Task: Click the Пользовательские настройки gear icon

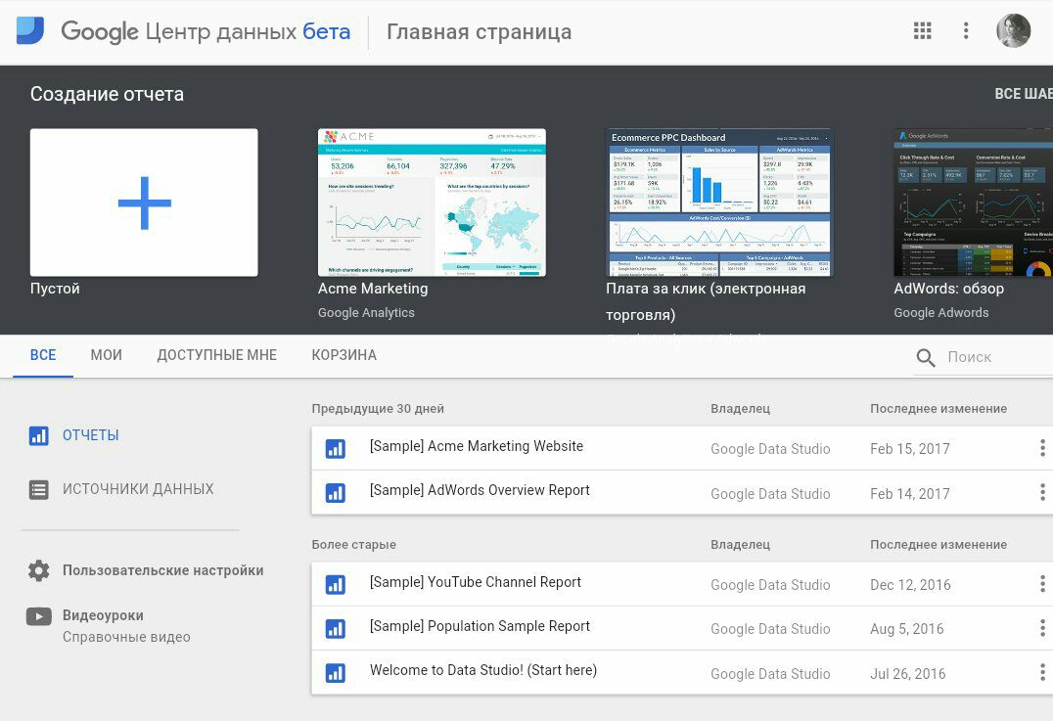Action: (39, 570)
